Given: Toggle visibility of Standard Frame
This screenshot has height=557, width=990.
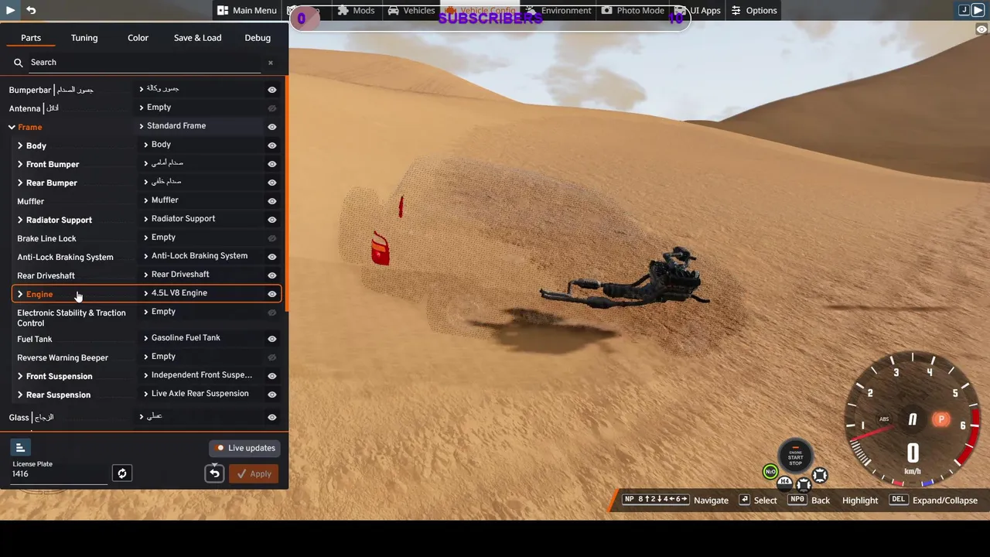Looking at the screenshot, I should click(272, 127).
